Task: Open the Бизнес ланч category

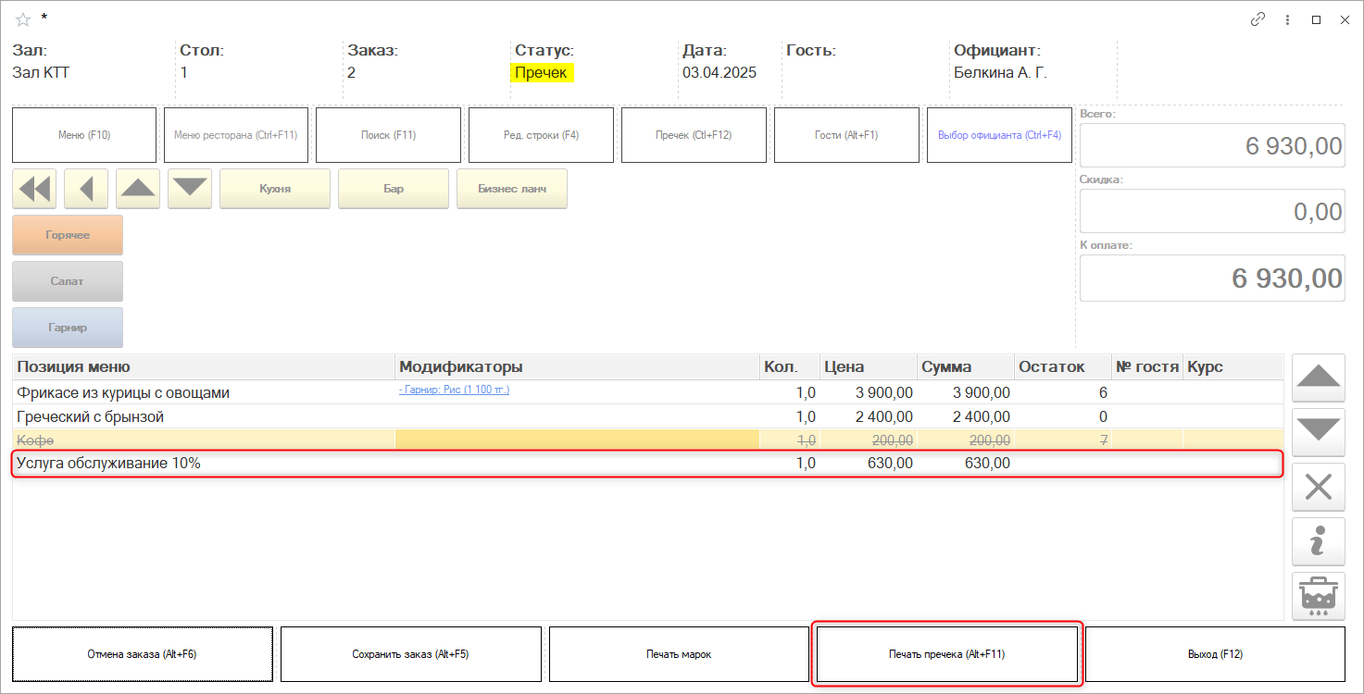Action: 512,189
